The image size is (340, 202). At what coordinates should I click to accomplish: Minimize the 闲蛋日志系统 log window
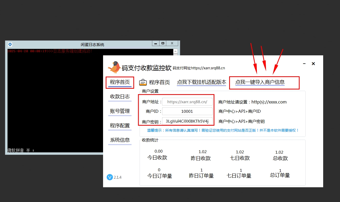tap(155, 43)
